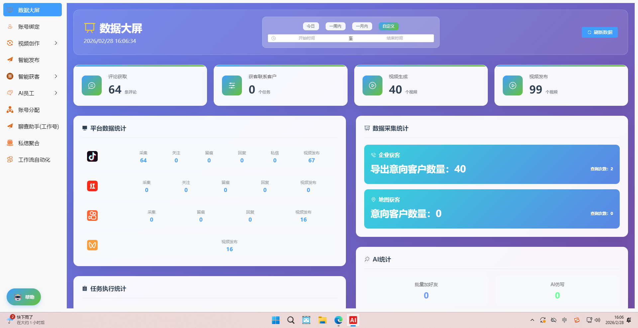Viewport: 638px width, 328px height.
Task: Click the 视频生成 play icon
Action: click(x=372, y=85)
